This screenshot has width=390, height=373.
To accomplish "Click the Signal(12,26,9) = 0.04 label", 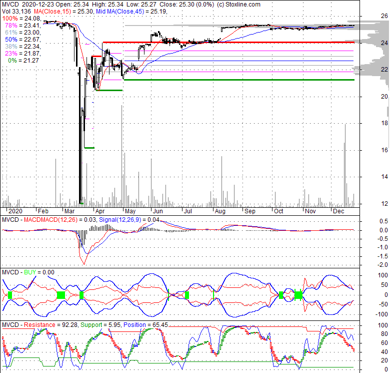I will click(x=129, y=220).
